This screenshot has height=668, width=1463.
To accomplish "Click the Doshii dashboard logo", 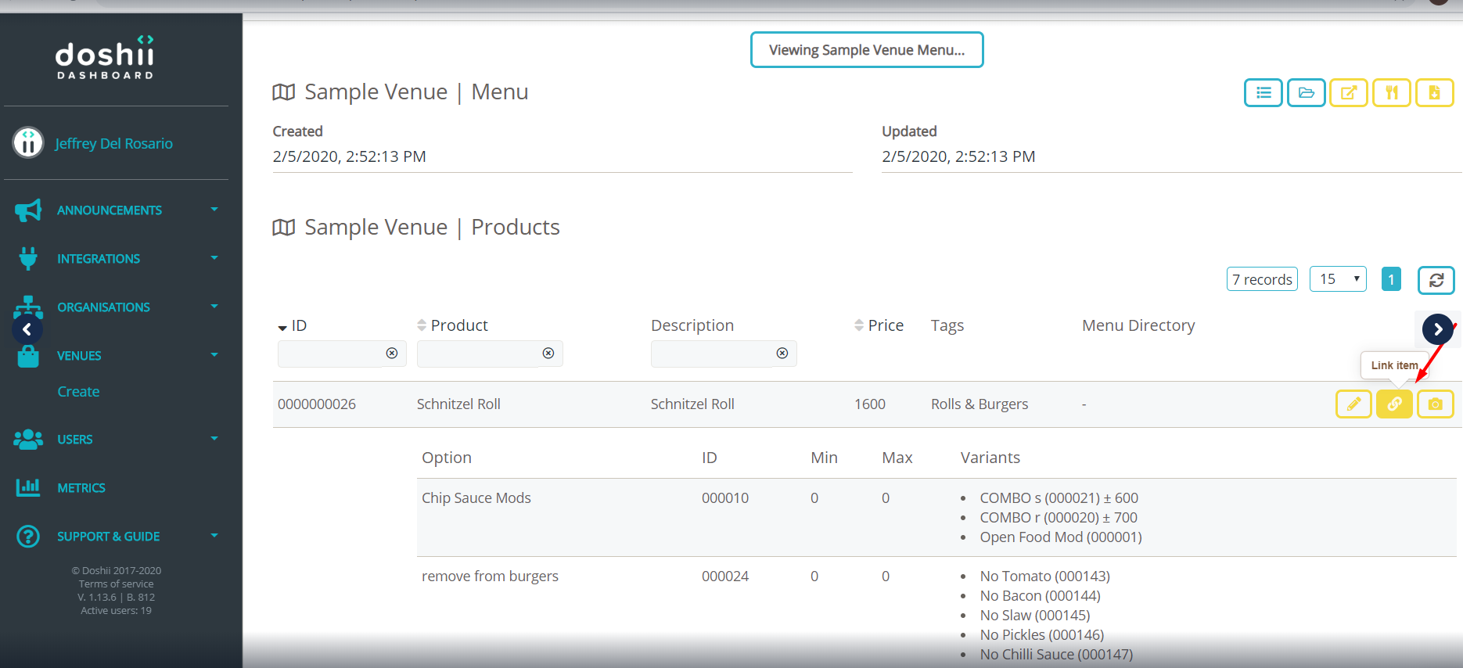I will 105,57.
